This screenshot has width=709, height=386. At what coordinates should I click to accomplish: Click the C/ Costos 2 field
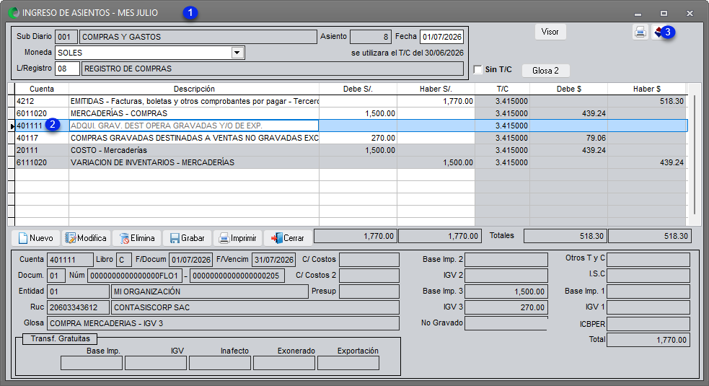[369, 276]
